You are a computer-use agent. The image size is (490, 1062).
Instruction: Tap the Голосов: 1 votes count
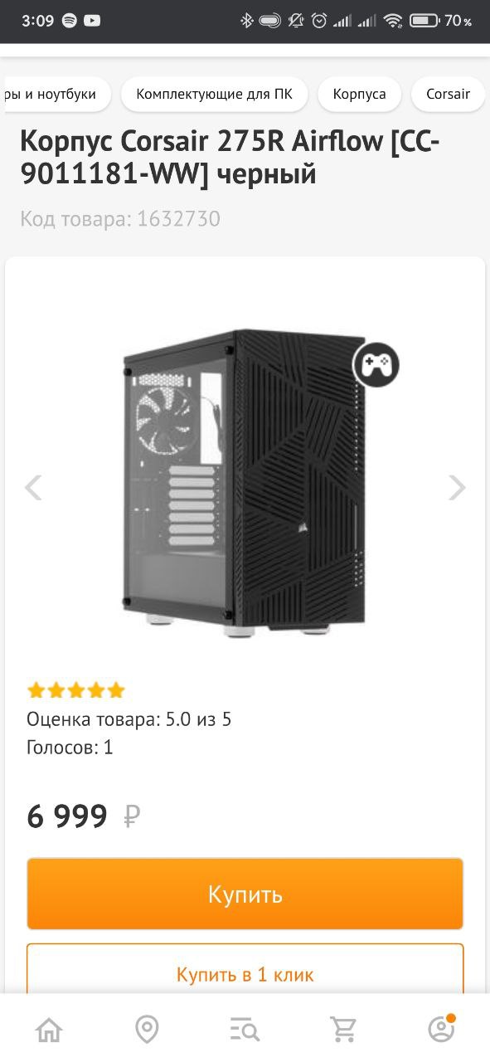(x=70, y=748)
